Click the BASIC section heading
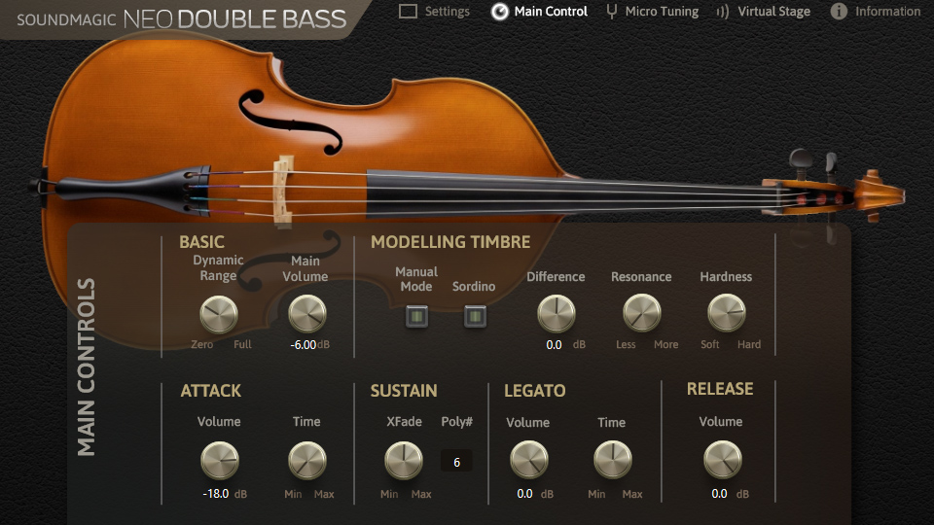Viewport: 934px width, 525px height. (202, 242)
